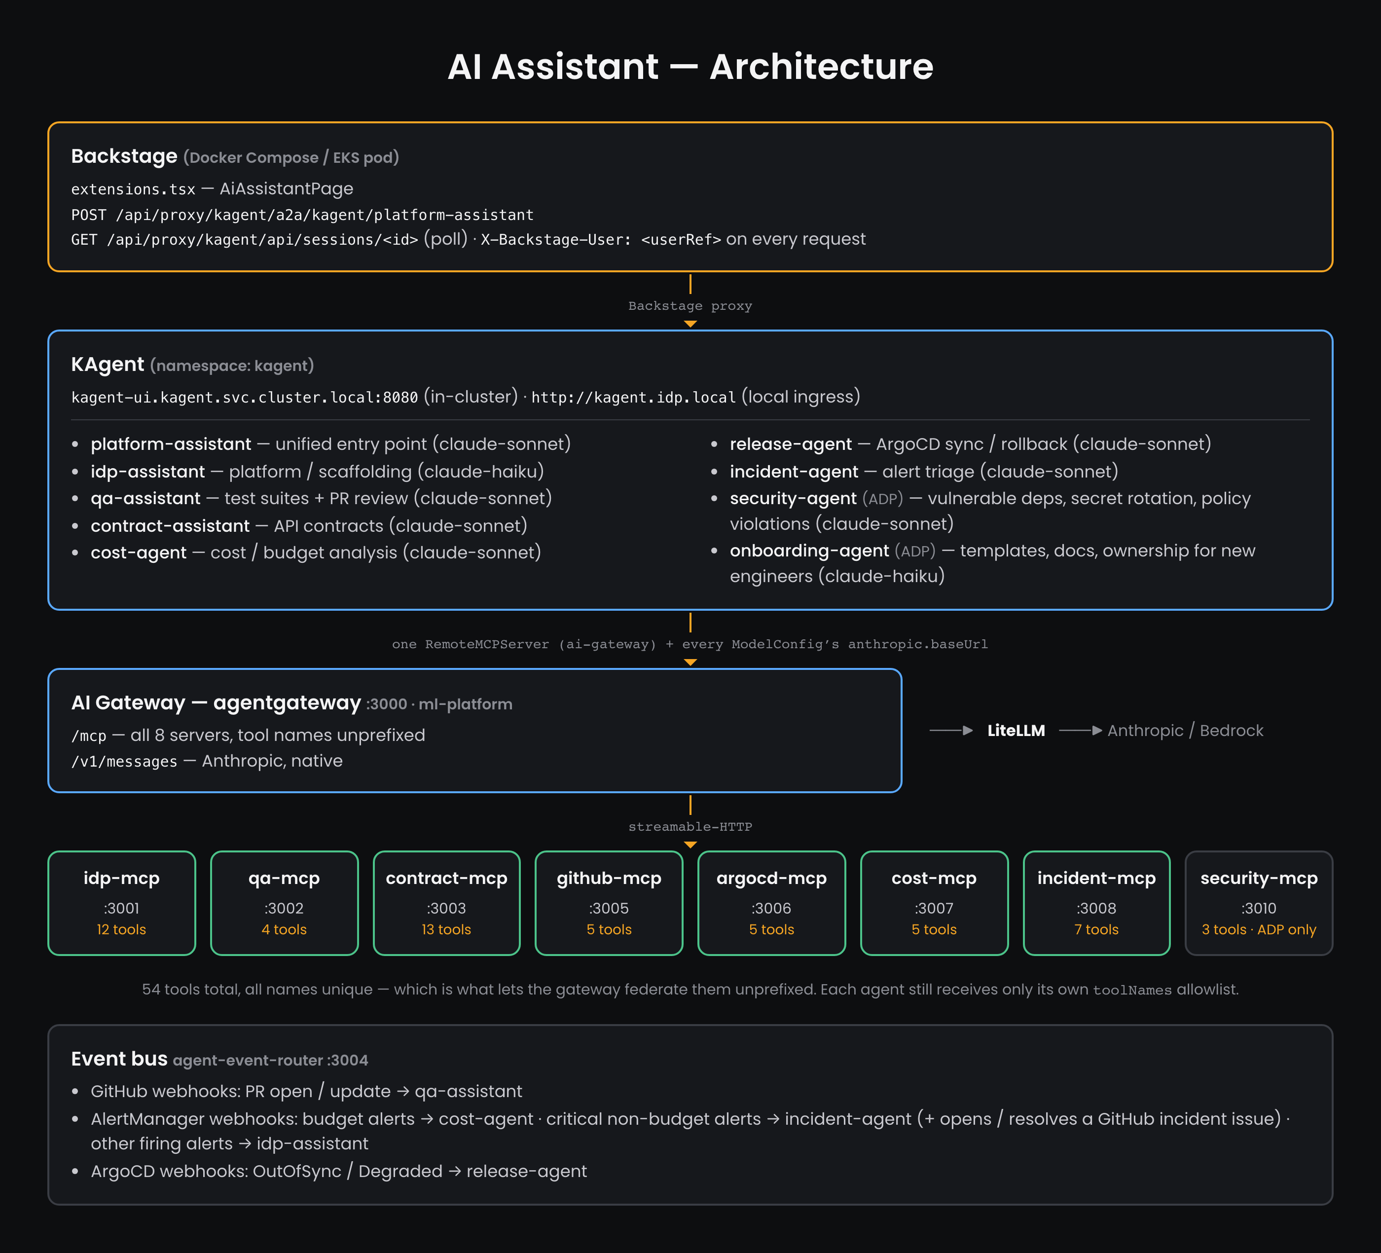Click the LiteLLM label
Screen dimensions: 1381x1253
tap(1016, 730)
